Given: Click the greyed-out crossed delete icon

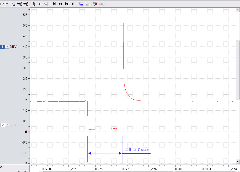Looking at the screenshot, I should tap(102, 4).
